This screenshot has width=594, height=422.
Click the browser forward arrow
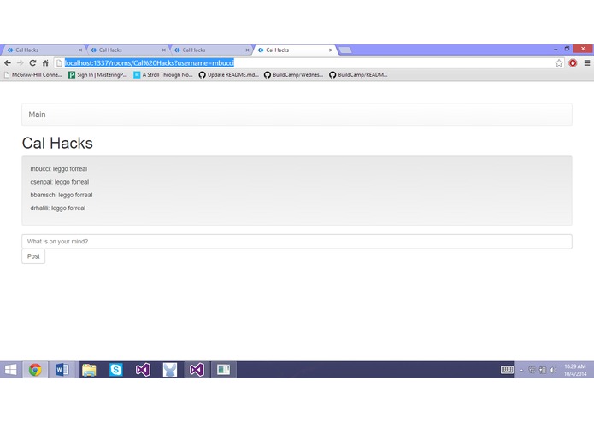(20, 63)
